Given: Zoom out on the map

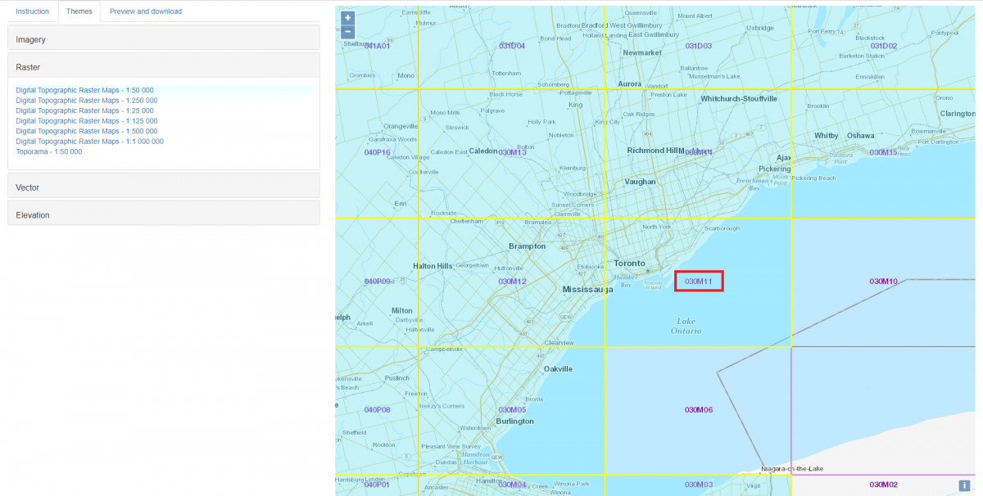Looking at the screenshot, I should point(347,31).
